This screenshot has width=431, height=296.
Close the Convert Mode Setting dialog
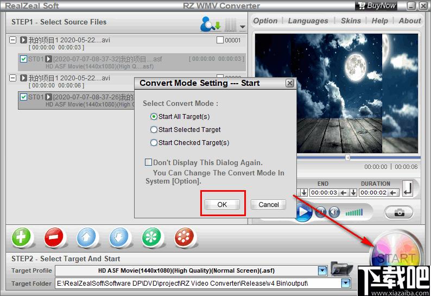[290, 83]
